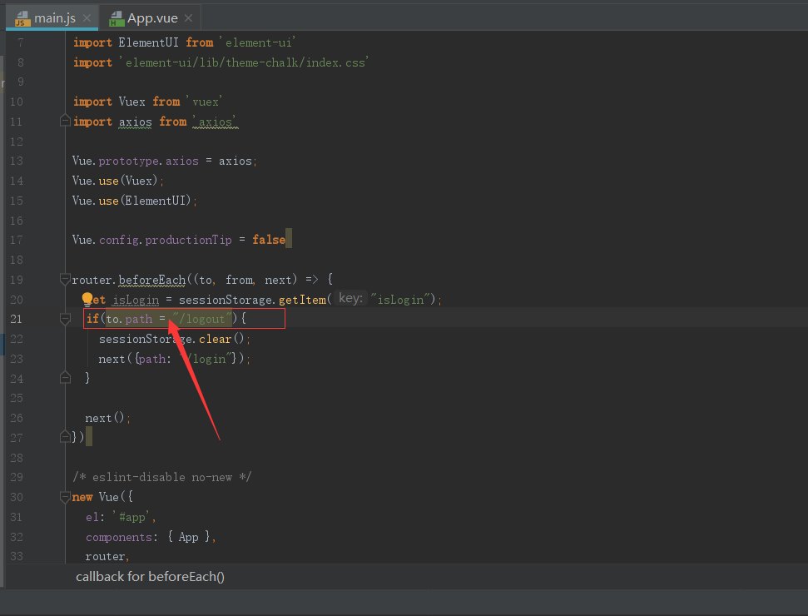808x616 pixels.
Task: Open the yellow intention lightbulb on line 20
Action: tap(87, 297)
